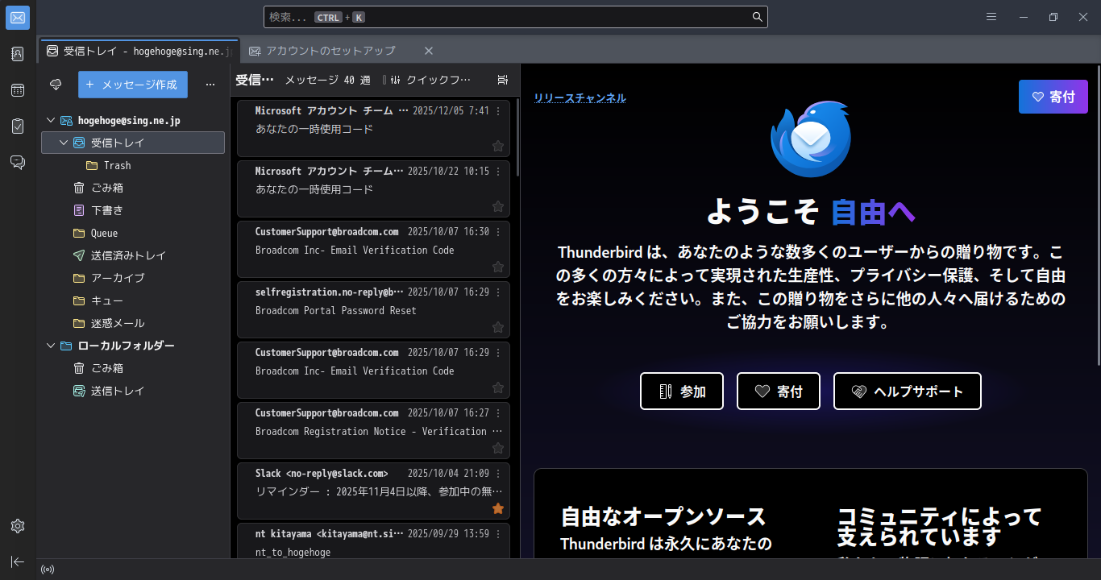Collapse the spaces toolbar
1101x580 pixels.
pyautogui.click(x=18, y=561)
